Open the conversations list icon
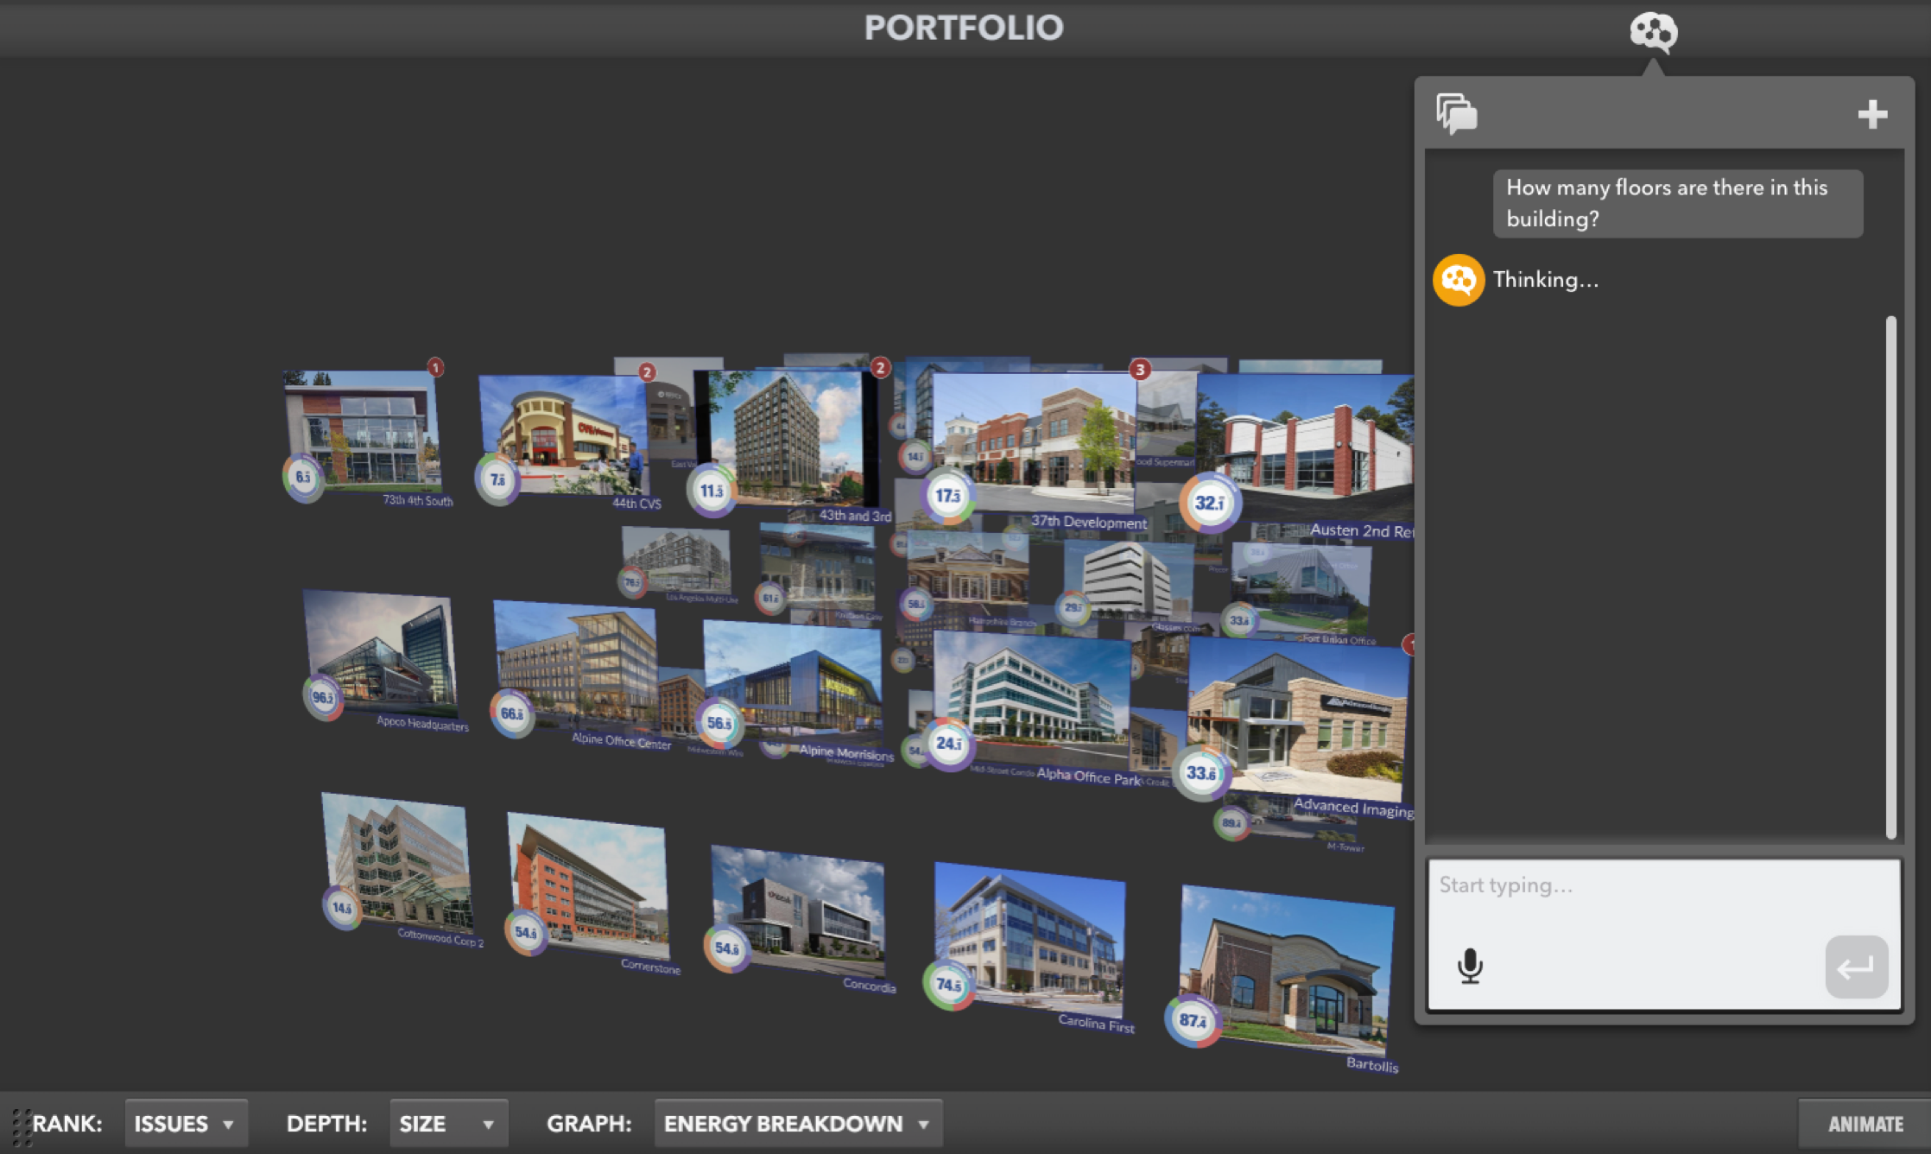Screen dimensions: 1931x1154 pyautogui.click(x=1456, y=113)
